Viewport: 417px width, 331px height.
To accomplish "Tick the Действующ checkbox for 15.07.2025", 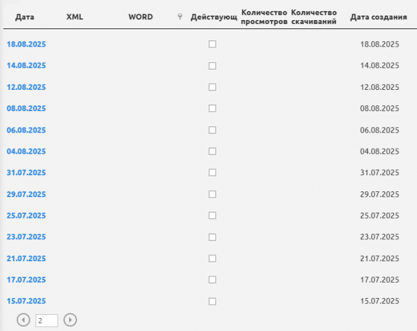I will [x=212, y=301].
